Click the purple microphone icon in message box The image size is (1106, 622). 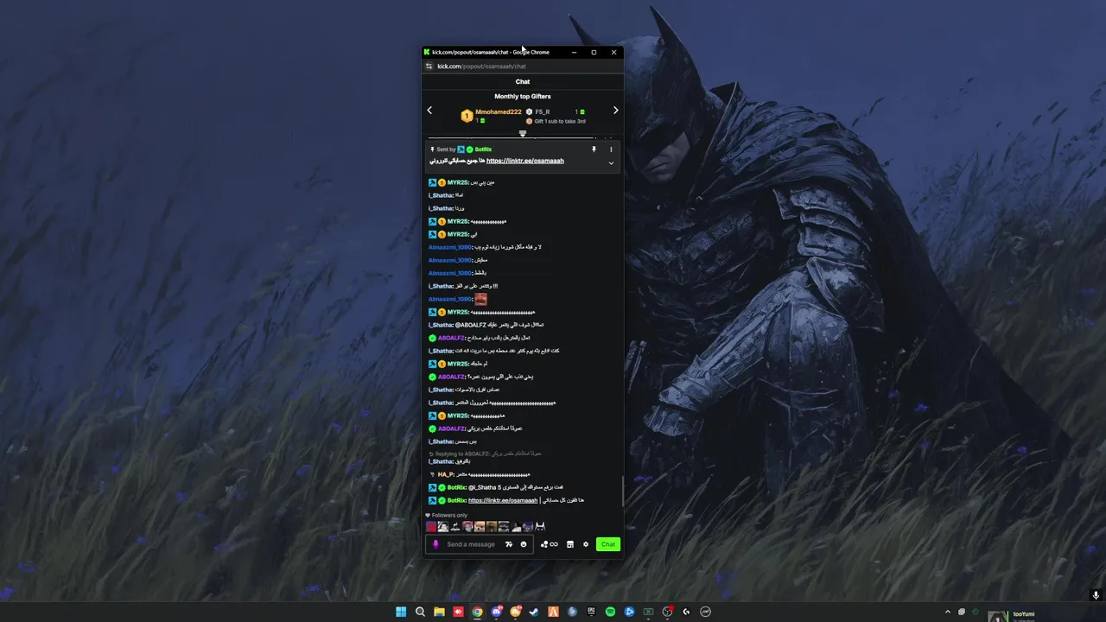click(435, 544)
